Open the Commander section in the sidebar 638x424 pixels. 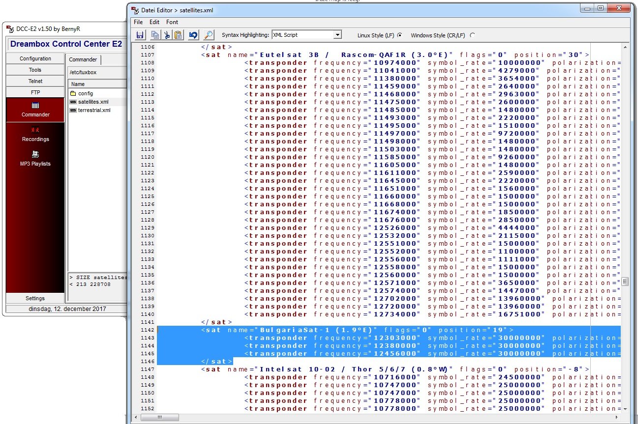pyautogui.click(x=35, y=110)
